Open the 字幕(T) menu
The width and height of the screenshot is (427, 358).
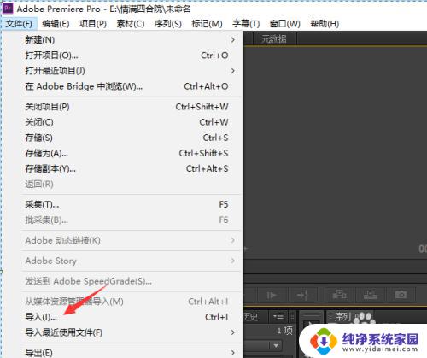[246, 24]
